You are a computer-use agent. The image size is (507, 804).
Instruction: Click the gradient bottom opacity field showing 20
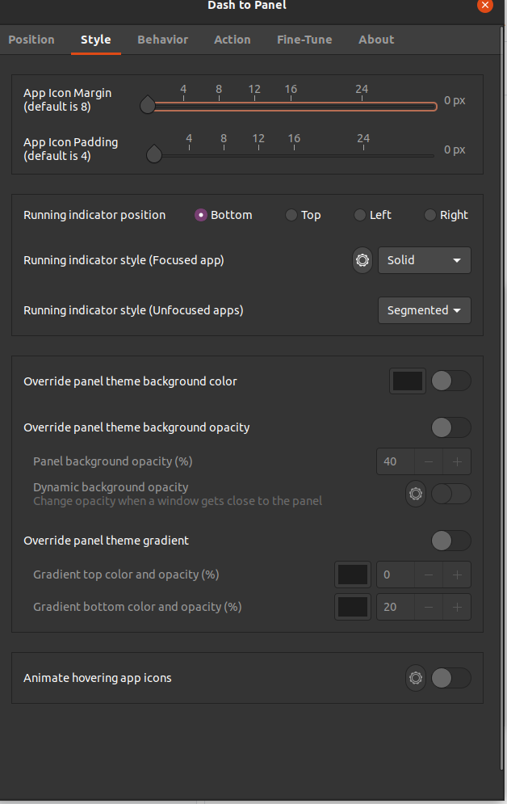coord(396,607)
